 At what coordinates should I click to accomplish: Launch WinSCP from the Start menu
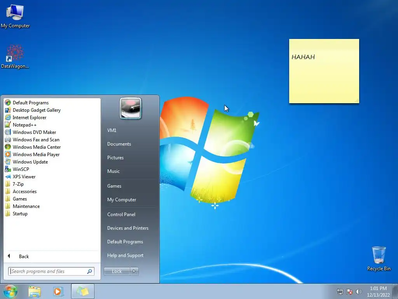point(21,169)
